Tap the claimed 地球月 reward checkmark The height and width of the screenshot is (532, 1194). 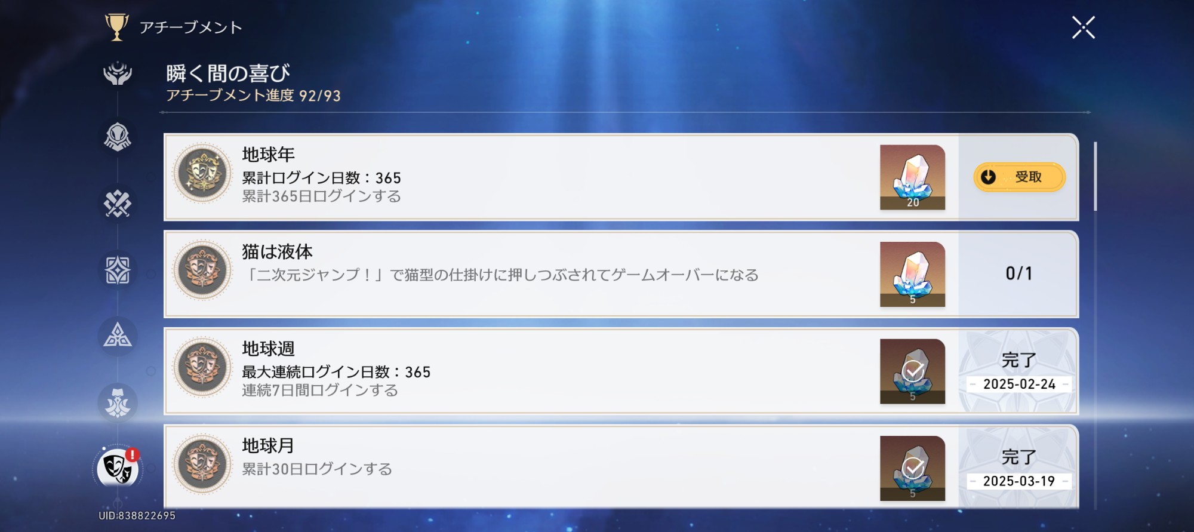[912, 468]
